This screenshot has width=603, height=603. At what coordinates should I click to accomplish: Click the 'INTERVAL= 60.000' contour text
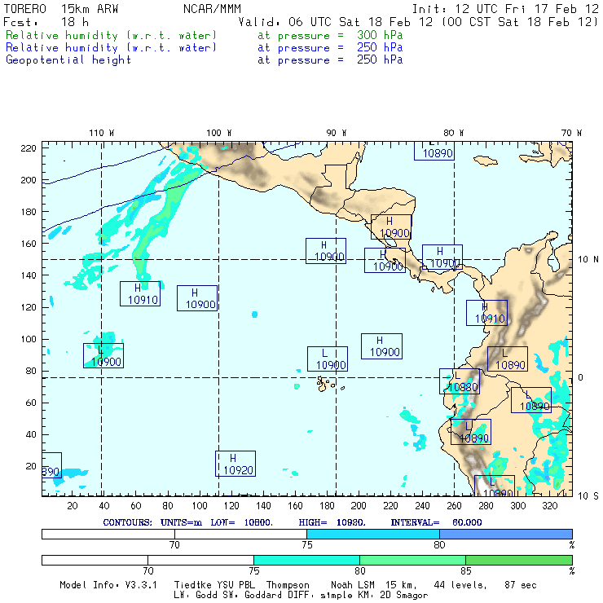click(436, 522)
